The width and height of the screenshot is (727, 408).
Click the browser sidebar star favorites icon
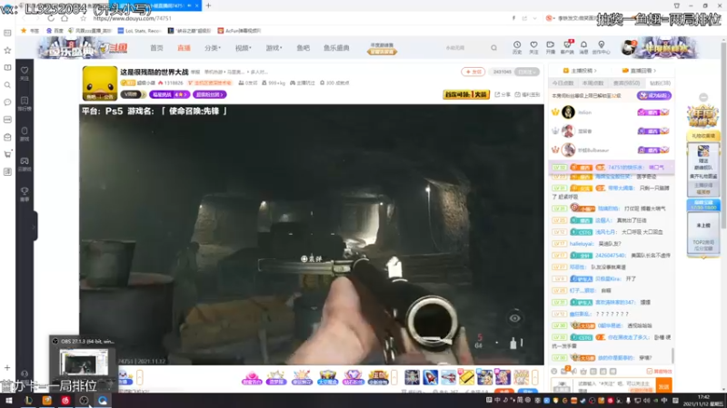(7, 50)
